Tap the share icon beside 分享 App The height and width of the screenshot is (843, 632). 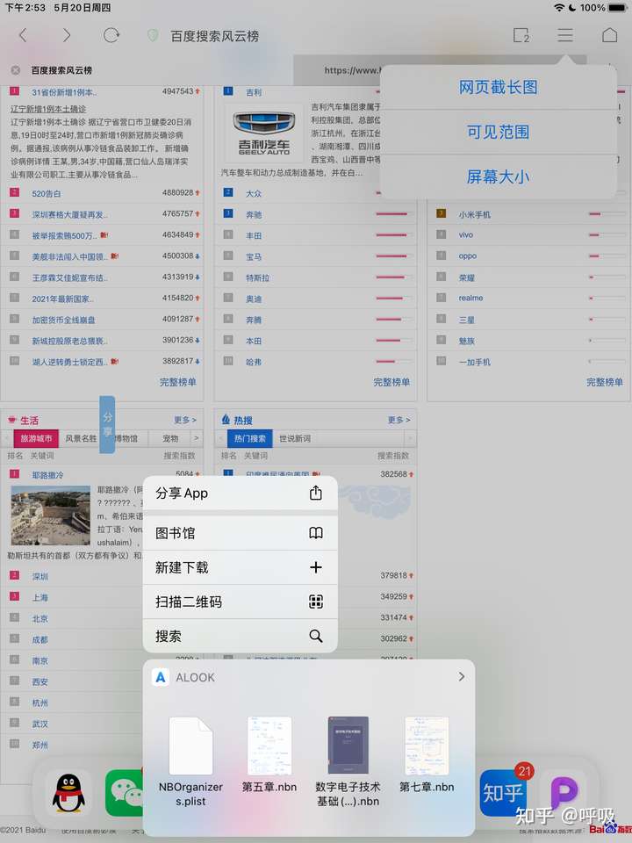pyautogui.click(x=316, y=493)
